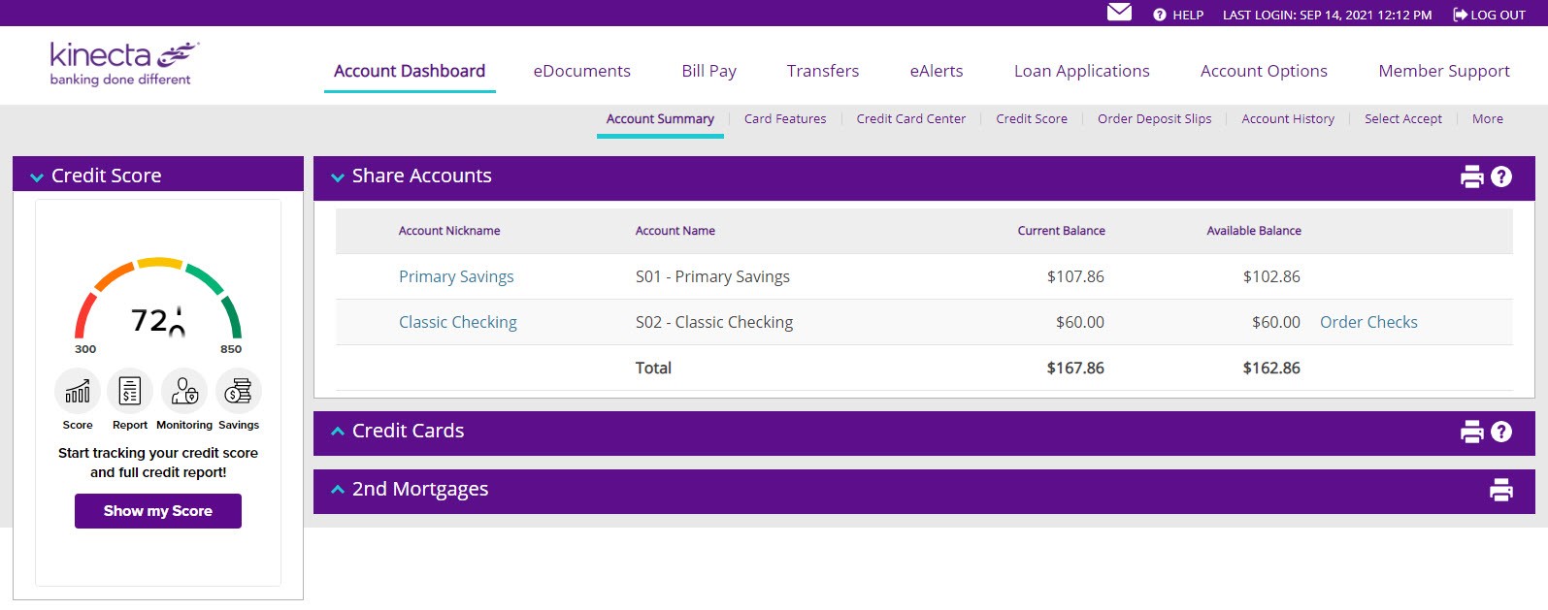Print the 2nd Mortgages section
Image resolution: width=1548 pixels, height=610 pixels.
click(1500, 490)
